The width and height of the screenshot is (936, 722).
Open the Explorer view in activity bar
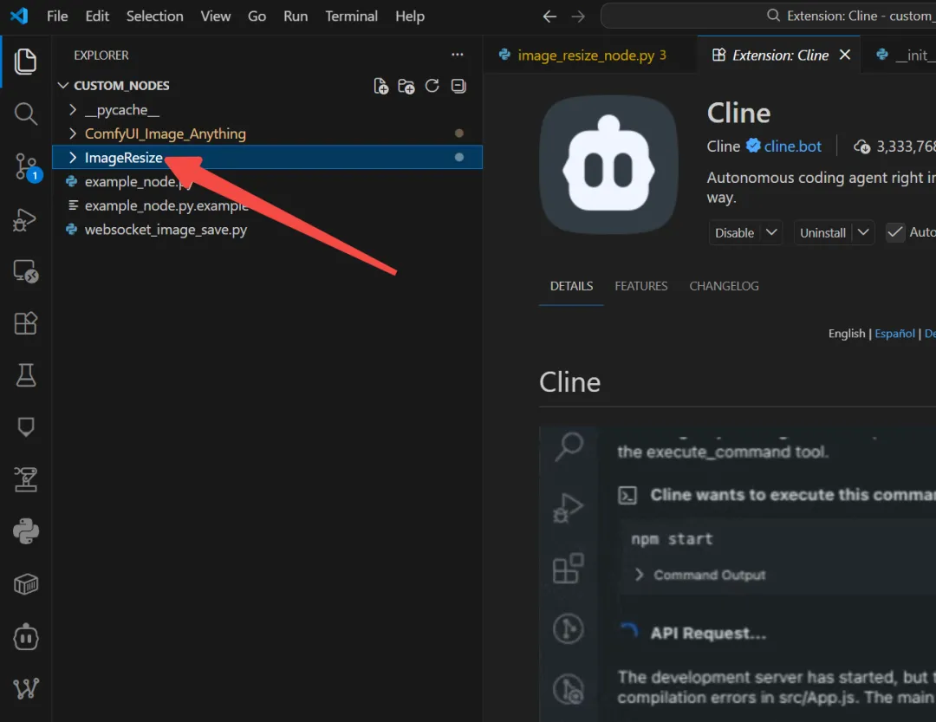pos(25,62)
